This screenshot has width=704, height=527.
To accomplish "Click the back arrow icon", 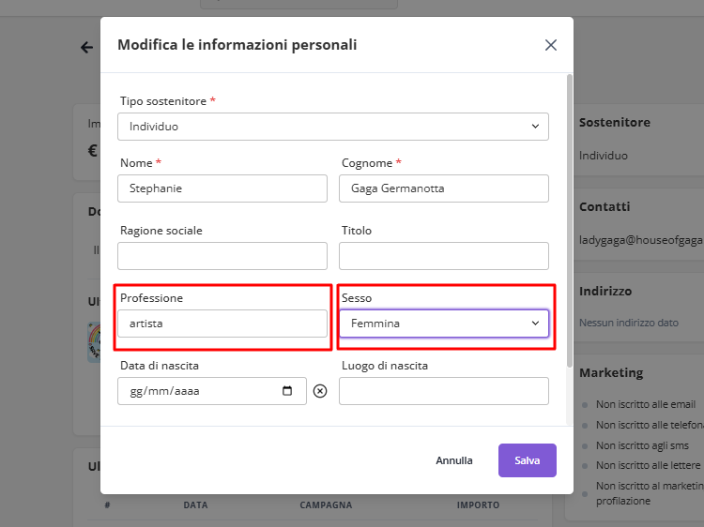I will coord(87,47).
